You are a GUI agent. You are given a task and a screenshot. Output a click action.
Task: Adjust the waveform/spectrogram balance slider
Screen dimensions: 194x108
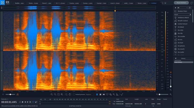[x=10, y=94]
